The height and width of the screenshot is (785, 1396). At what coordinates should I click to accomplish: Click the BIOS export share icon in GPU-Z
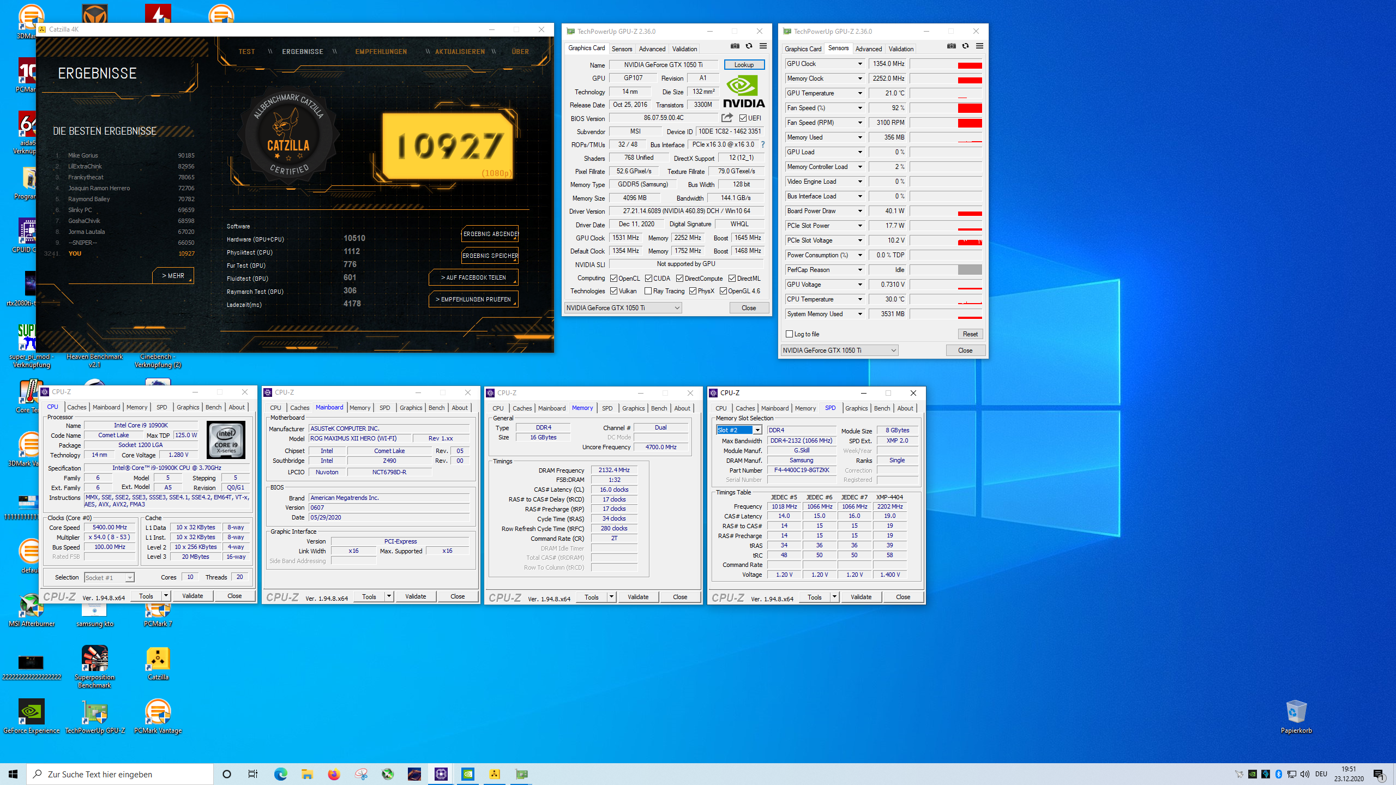[x=727, y=118]
